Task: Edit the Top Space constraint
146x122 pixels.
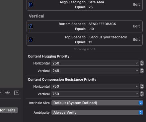Action: 136,39
